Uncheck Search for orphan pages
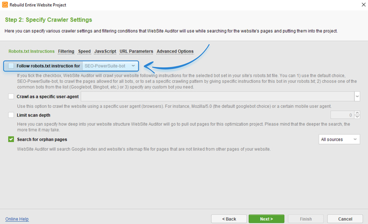Image resolution: width=368 pixels, height=224 pixels. (x=12, y=140)
